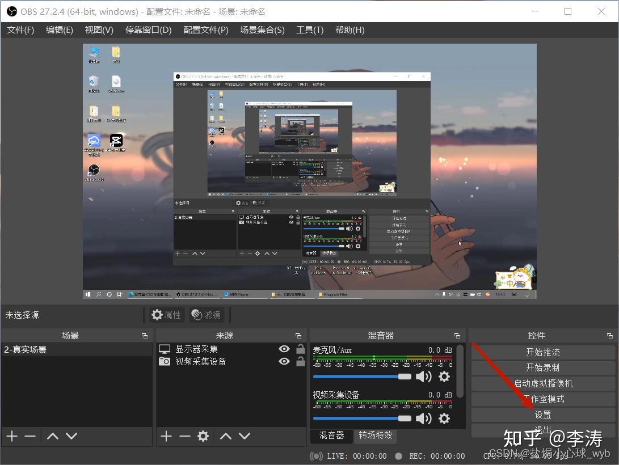Image resolution: width=619 pixels, height=465 pixels.
Task: Hide the 显示器采集 source with the eye icon
Action: point(284,348)
